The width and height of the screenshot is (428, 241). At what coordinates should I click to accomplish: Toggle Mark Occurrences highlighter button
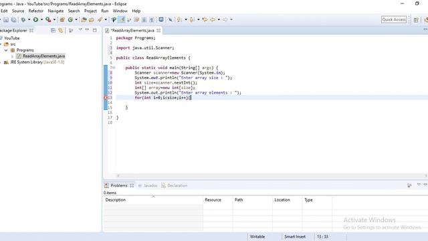[x=121, y=19]
